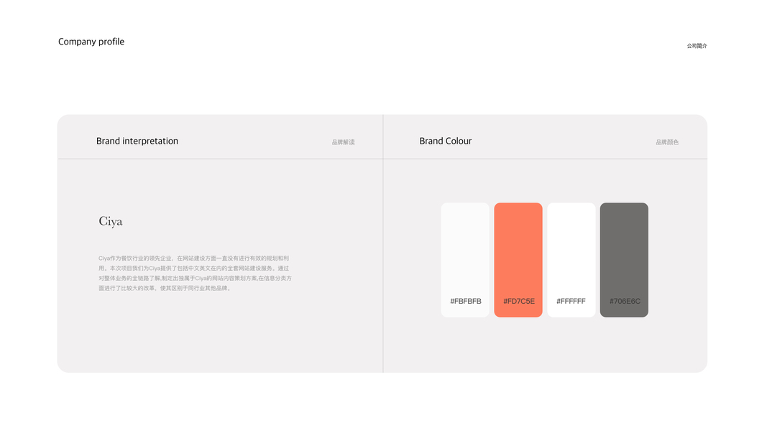Click the Ciya description paragraph
The width and height of the screenshot is (767, 431).
tap(196, 273)
